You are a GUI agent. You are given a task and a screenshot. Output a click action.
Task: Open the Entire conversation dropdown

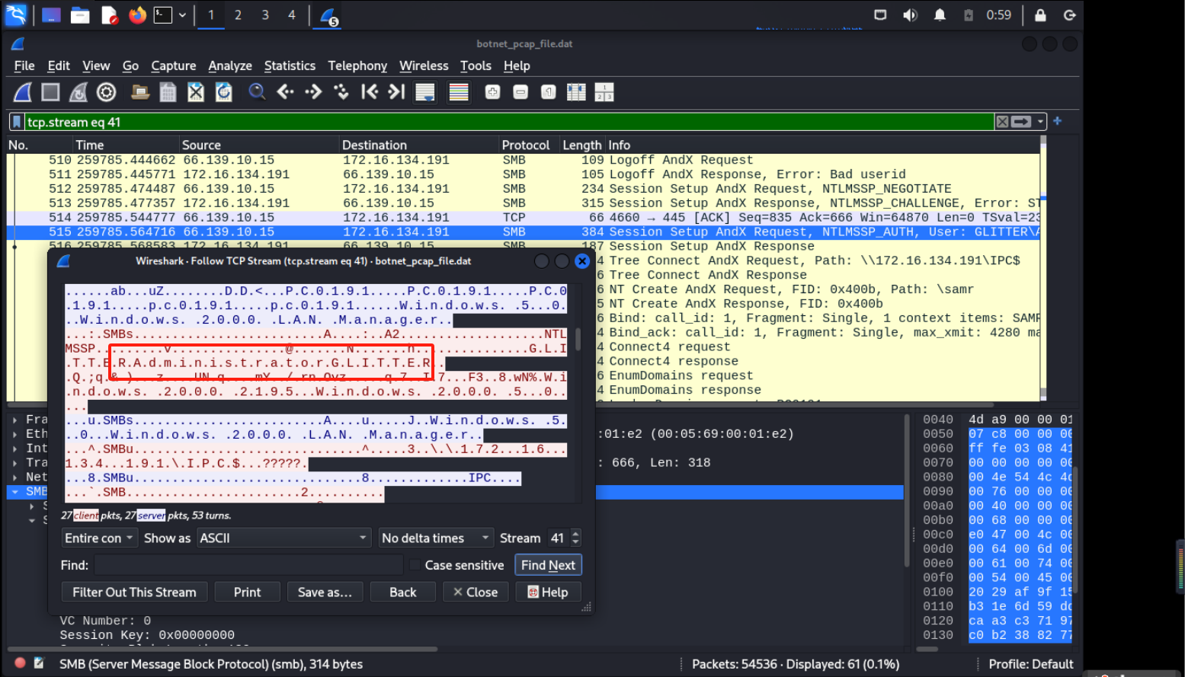click(x=99, y=538)
